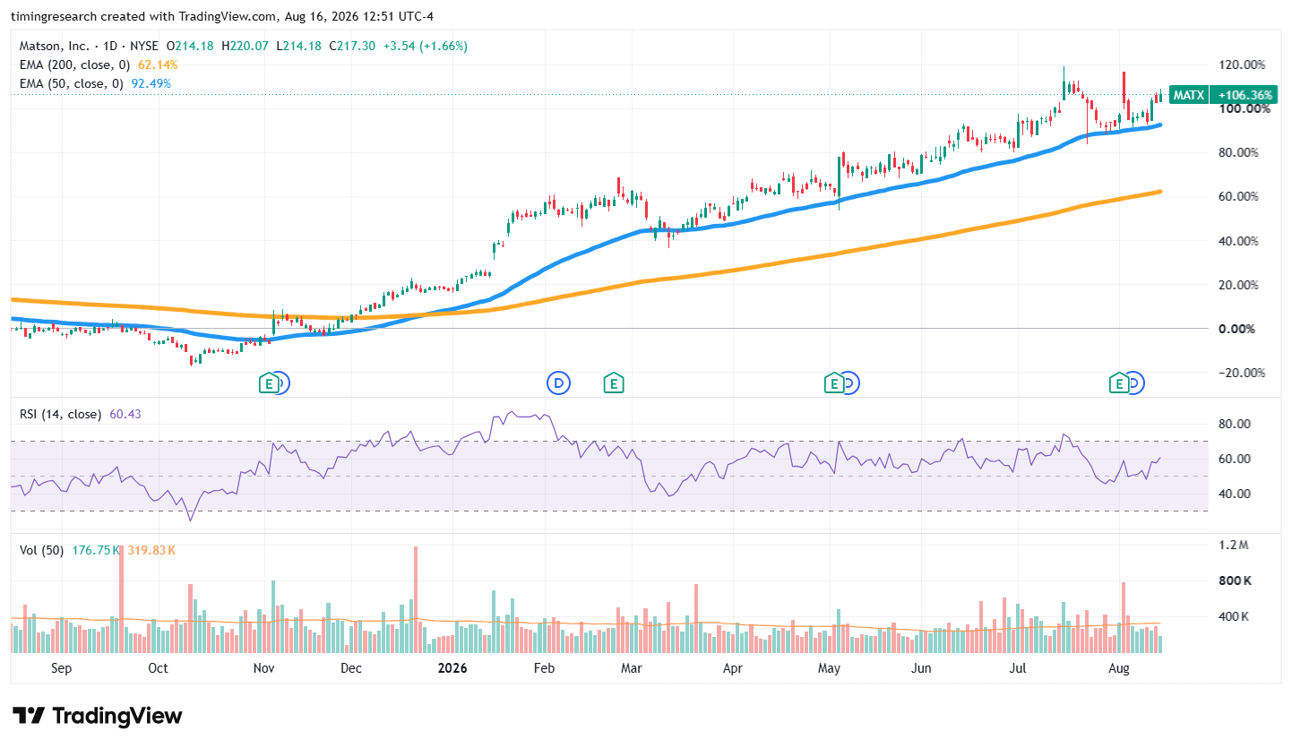Screen dimensions: 1292x748
Task: Select the change value +3.54 (+1.66%)
Action: [x=426, y=46]
